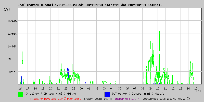The width and height of the screenshot is (204, 102).
Task: Select the 12Mbit y-axis label
Action: [12, 34]
